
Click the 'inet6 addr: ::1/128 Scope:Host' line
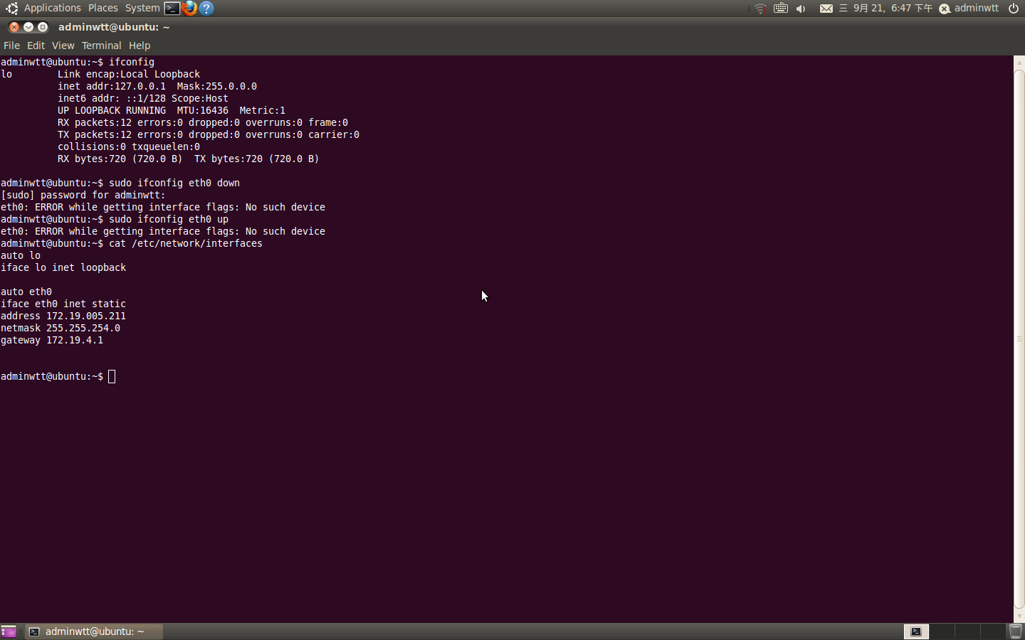tap(143, 98)
